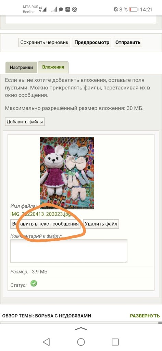Select the Вложения tab
162x351 pixels.
pos(53,67)
